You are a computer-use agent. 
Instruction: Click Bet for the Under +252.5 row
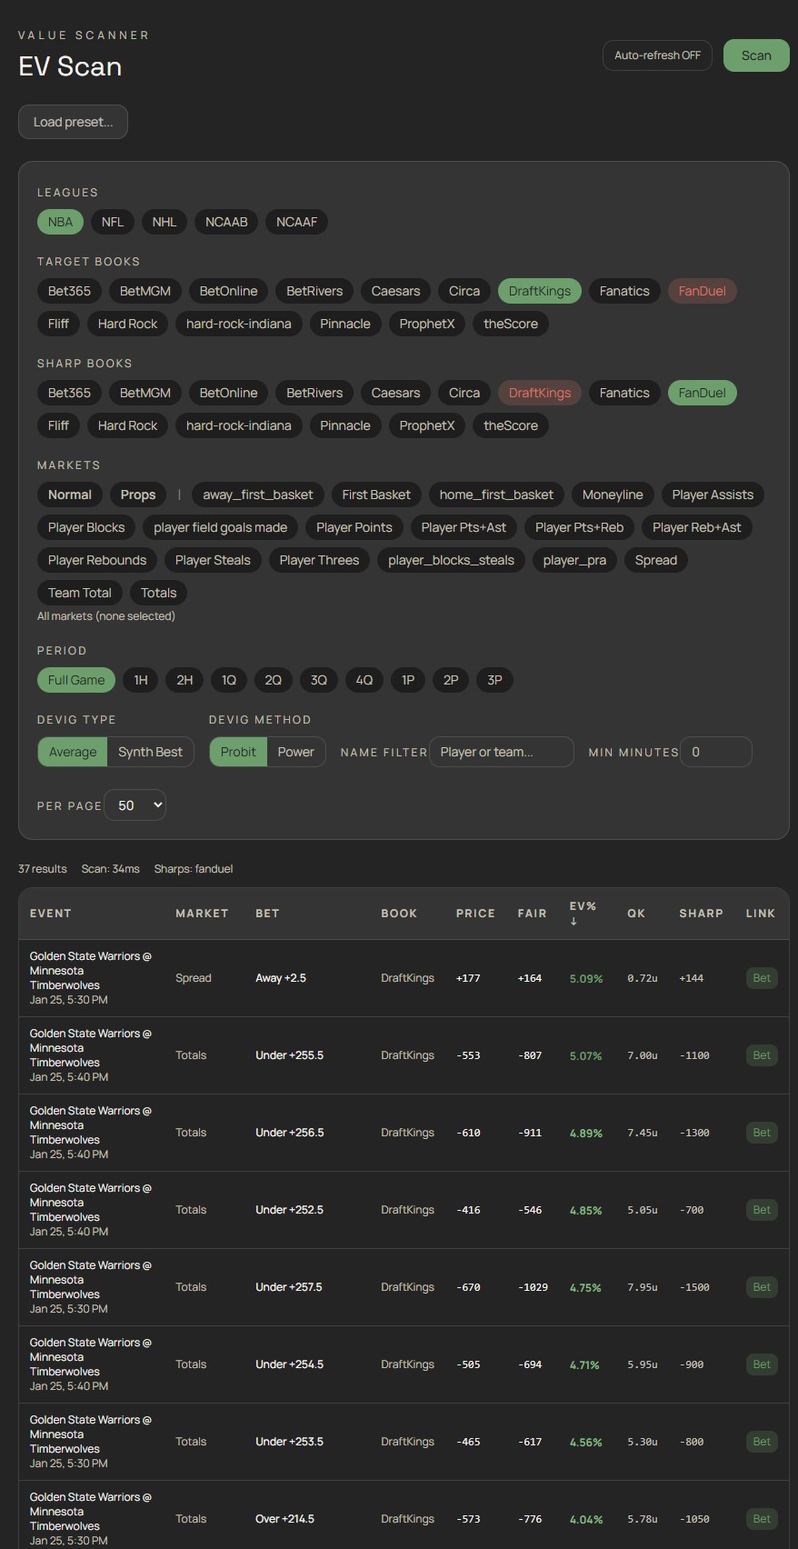761,1210
